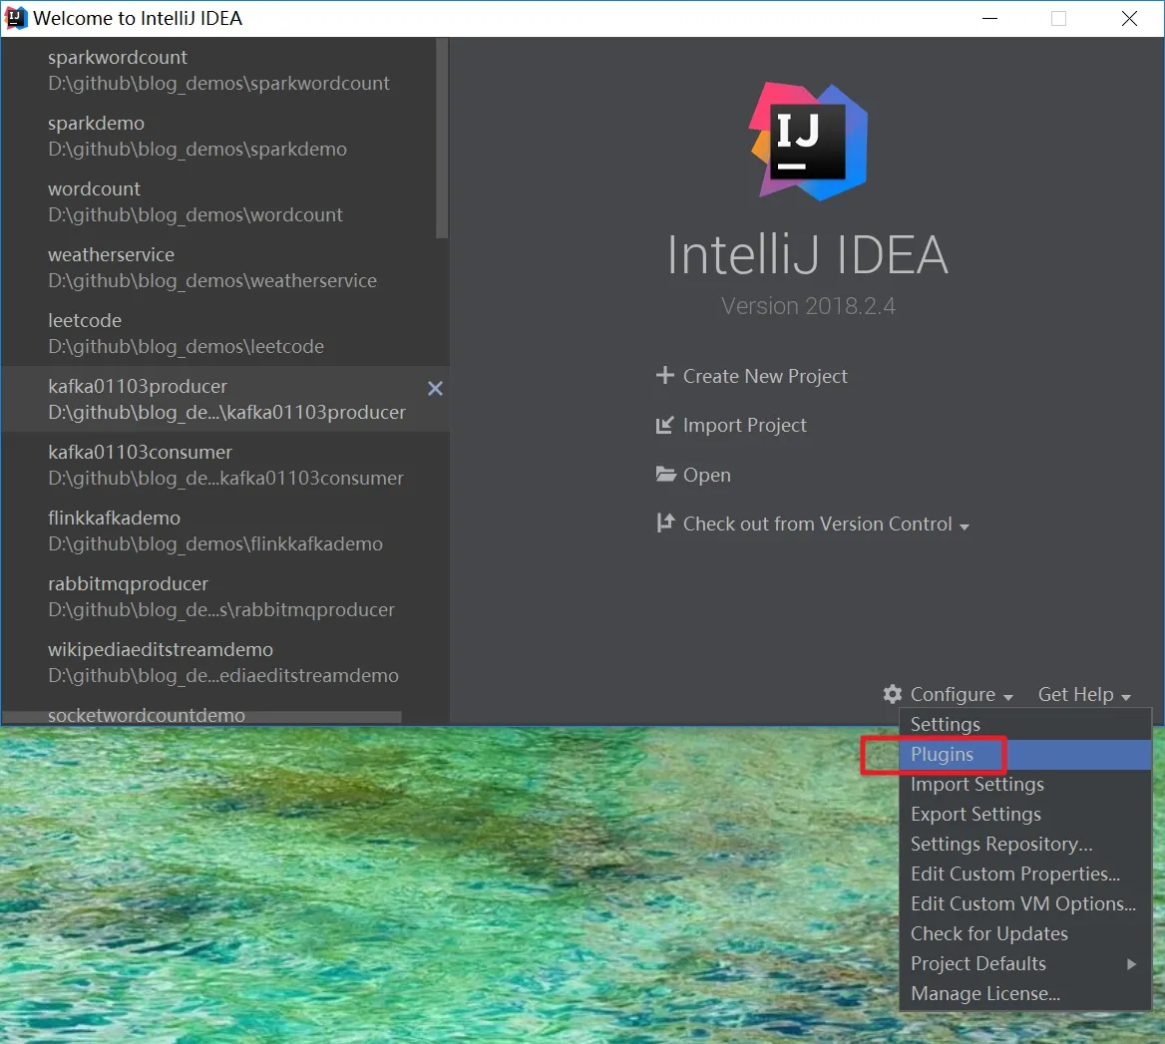Open recent project wikipediaeditstreamdemo
This screenshot has height=1044, width=1165.
coord(225,662)
